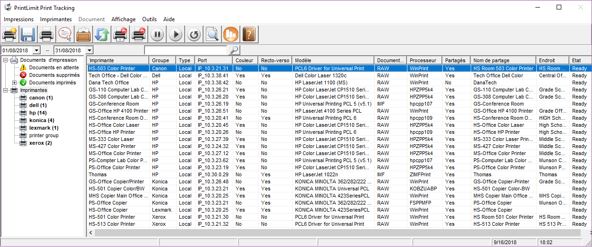Open the help book icon
The image size is (592, 247).
tap(249, 34)
